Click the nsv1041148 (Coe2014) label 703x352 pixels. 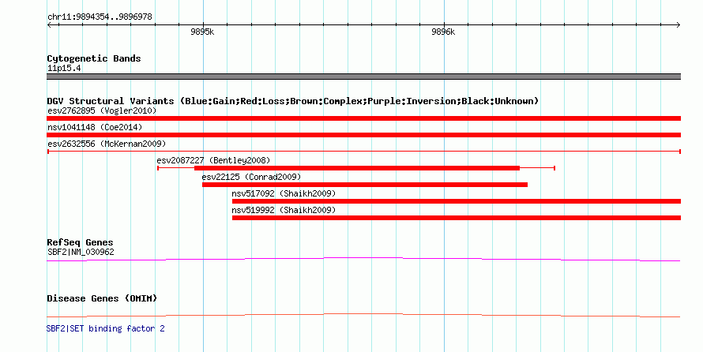(x=95, y=127)
